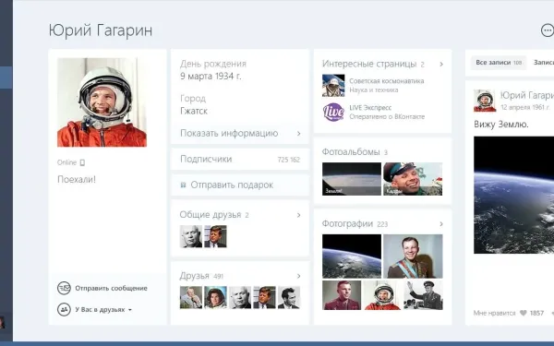Open Earth from space photo in Фотографии
Screen dimensions: 554x346
tap(352, 257)
